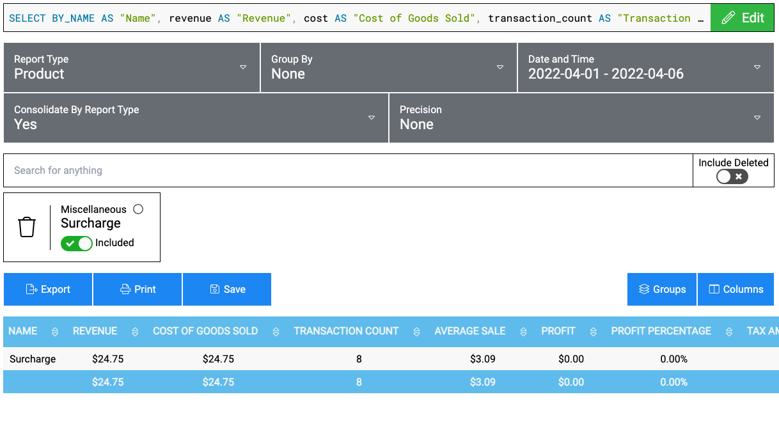The image size is (779, 429).
Task: Toggle the Include Deleted switch
Action: point(732,176)
